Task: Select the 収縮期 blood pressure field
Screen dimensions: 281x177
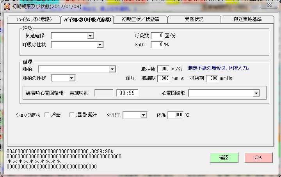Action: [163, 78]
